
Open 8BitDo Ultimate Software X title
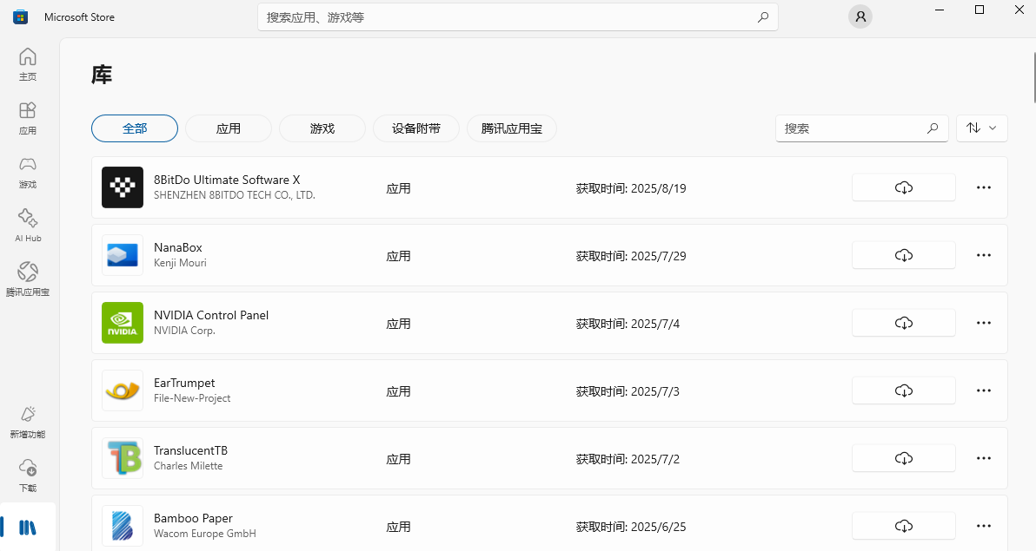pyautogui.click(x=228, y=180)
